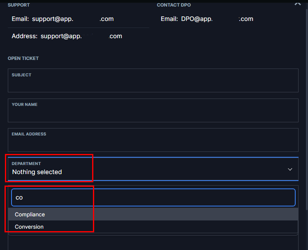Click the DEPARTMENT field label
This screenshot has height=250, width=308.
point(26,164)
